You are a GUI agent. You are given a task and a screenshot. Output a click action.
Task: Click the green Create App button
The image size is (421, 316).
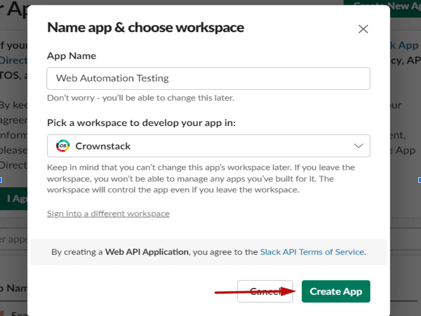point(336,291)
